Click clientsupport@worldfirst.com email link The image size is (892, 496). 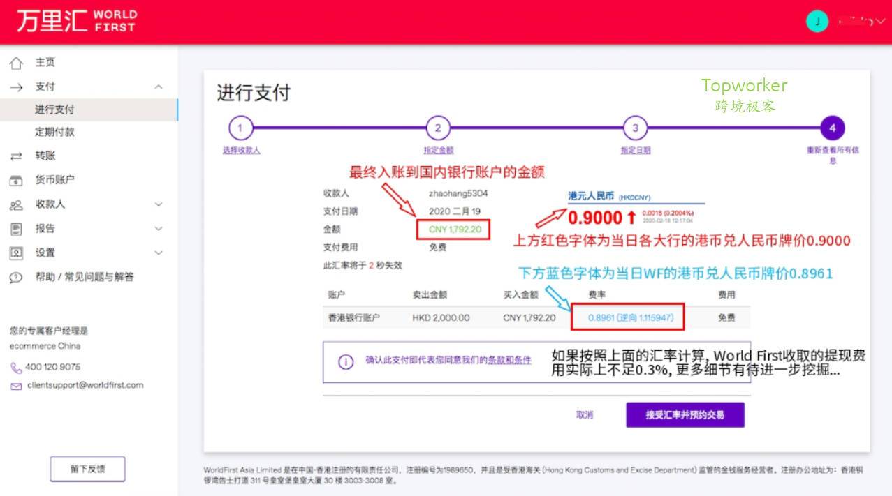(85, 385)
